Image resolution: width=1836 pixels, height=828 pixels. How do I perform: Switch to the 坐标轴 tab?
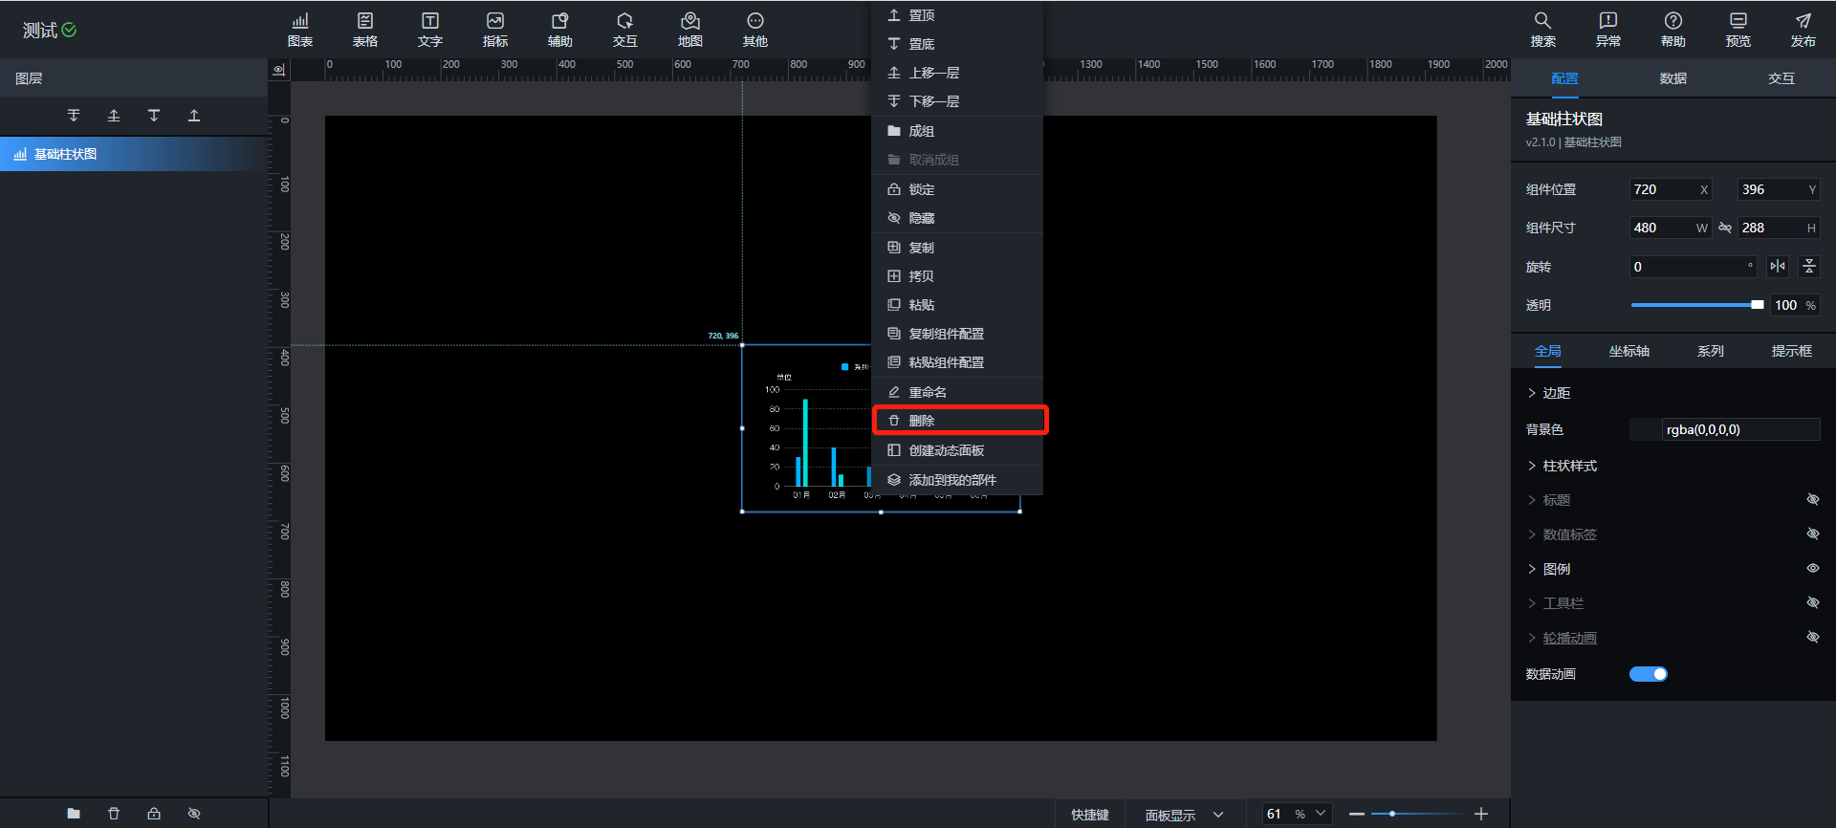(x=1628, y=351)
